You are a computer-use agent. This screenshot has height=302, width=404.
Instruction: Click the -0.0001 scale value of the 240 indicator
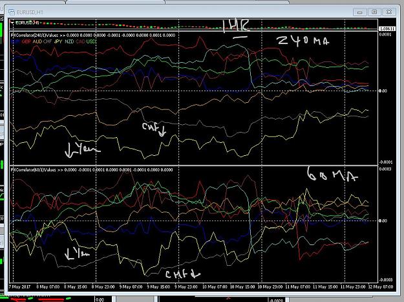pos(385,162)
